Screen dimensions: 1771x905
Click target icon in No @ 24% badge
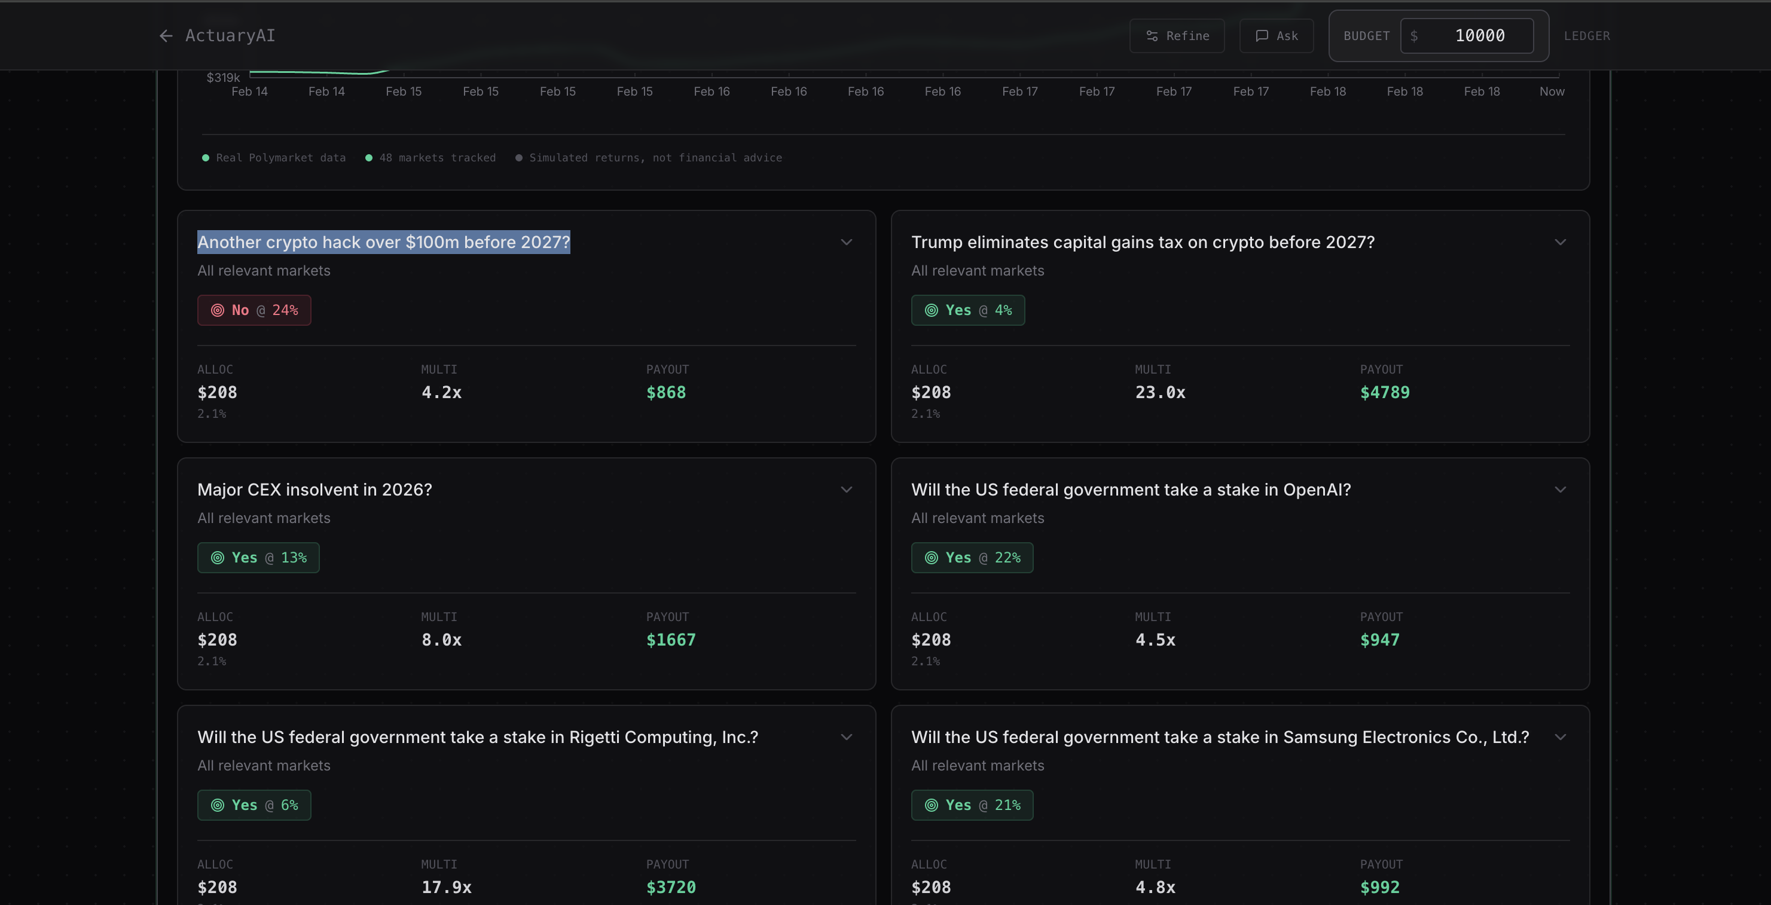217,311
